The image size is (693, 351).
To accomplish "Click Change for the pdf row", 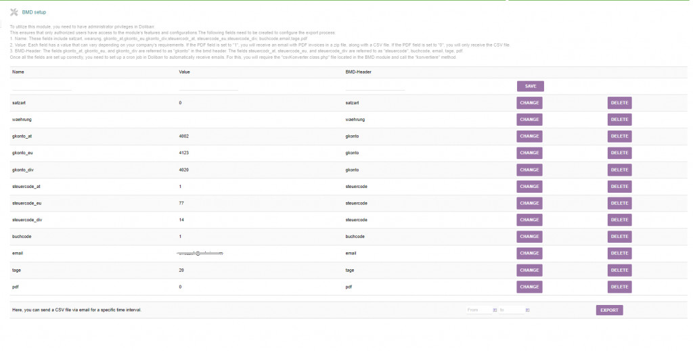I will click(x=530, y=287).
